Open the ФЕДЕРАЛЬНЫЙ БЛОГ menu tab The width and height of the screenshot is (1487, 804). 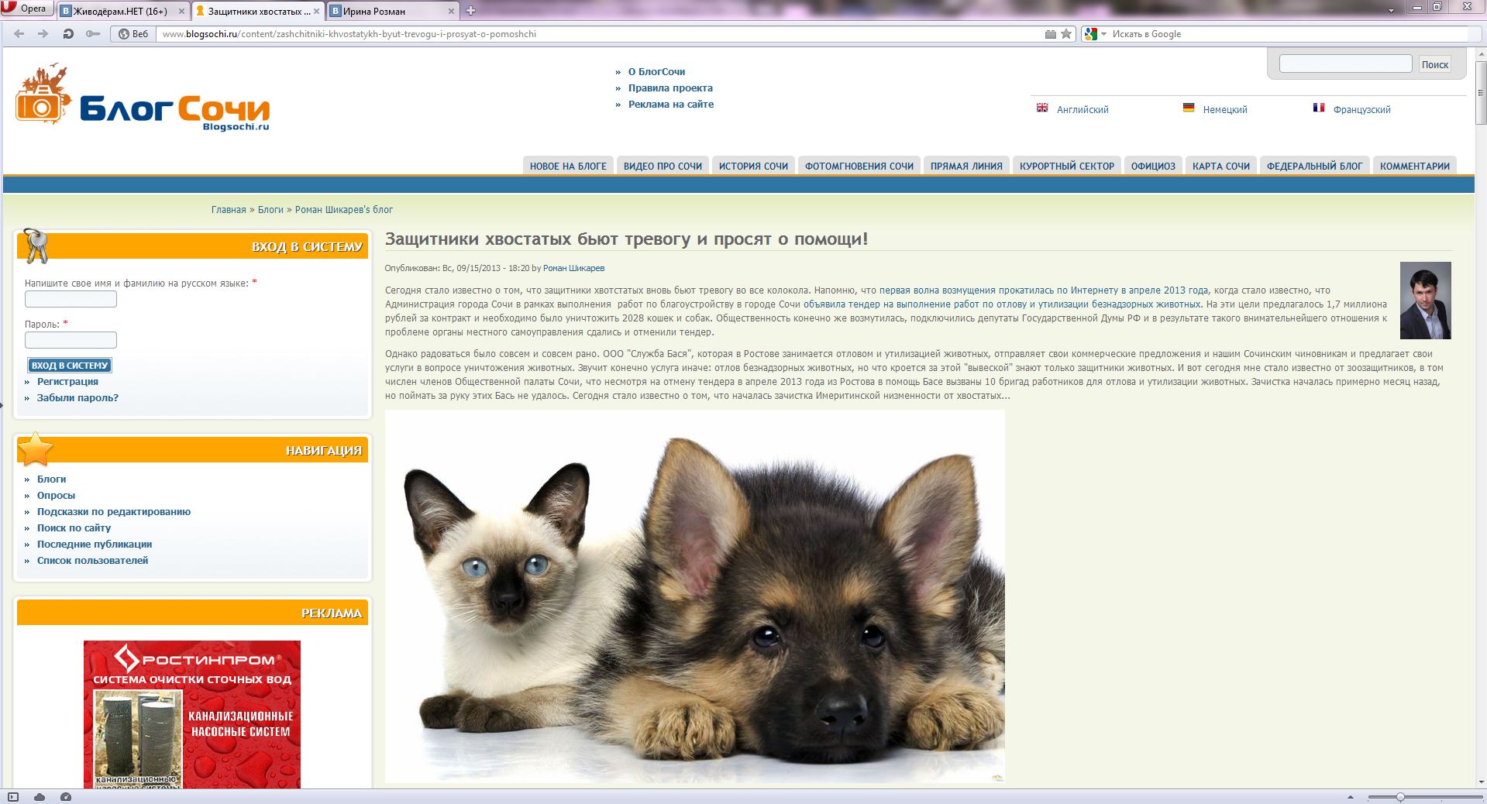tap(1314, 166)
